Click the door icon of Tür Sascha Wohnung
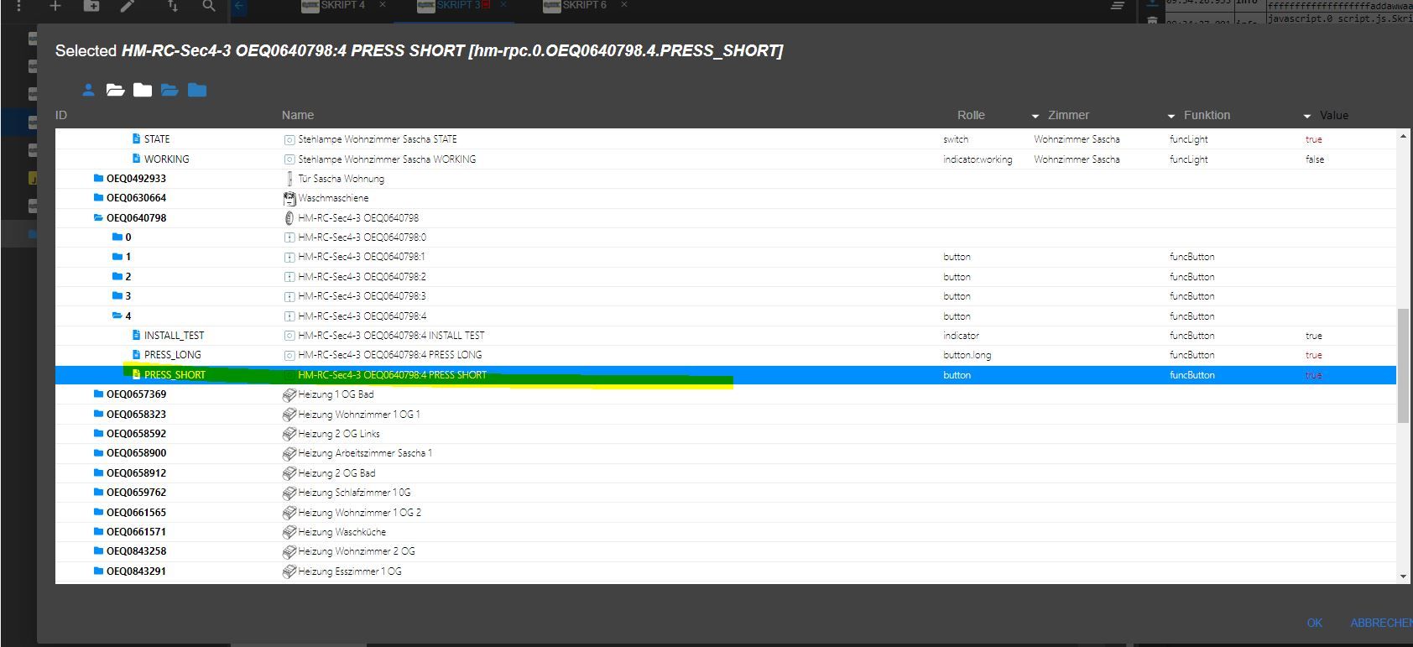The height and width of the screenshot is (647, 1413). coord(289,179)
